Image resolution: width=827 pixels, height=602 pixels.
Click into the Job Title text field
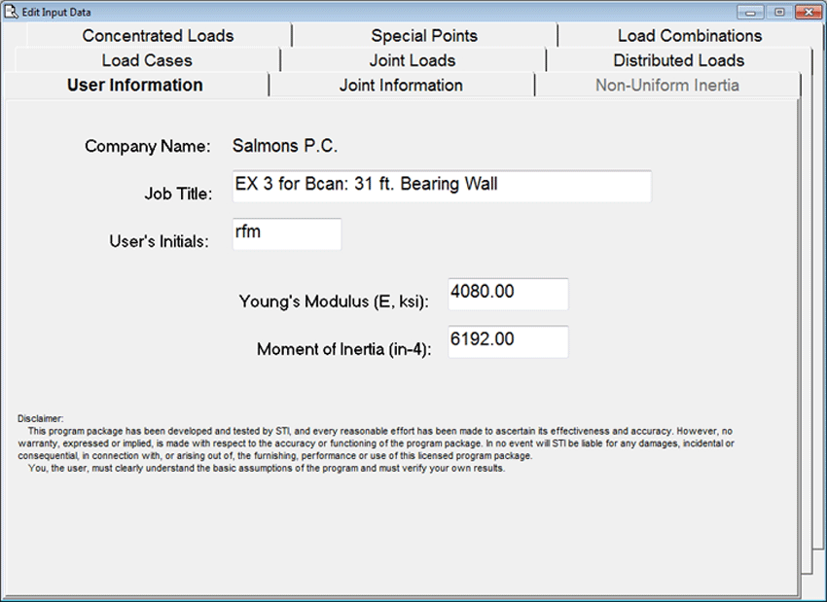pyautogui.click(x=441, y=186)
